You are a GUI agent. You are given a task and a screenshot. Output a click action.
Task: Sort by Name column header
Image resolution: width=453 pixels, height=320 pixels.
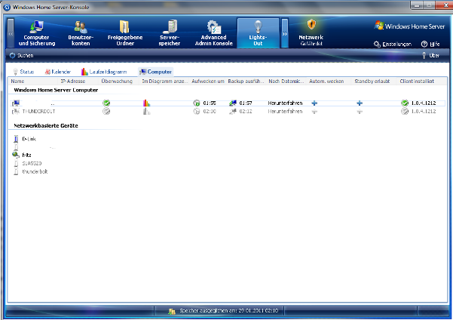point(17,82)
